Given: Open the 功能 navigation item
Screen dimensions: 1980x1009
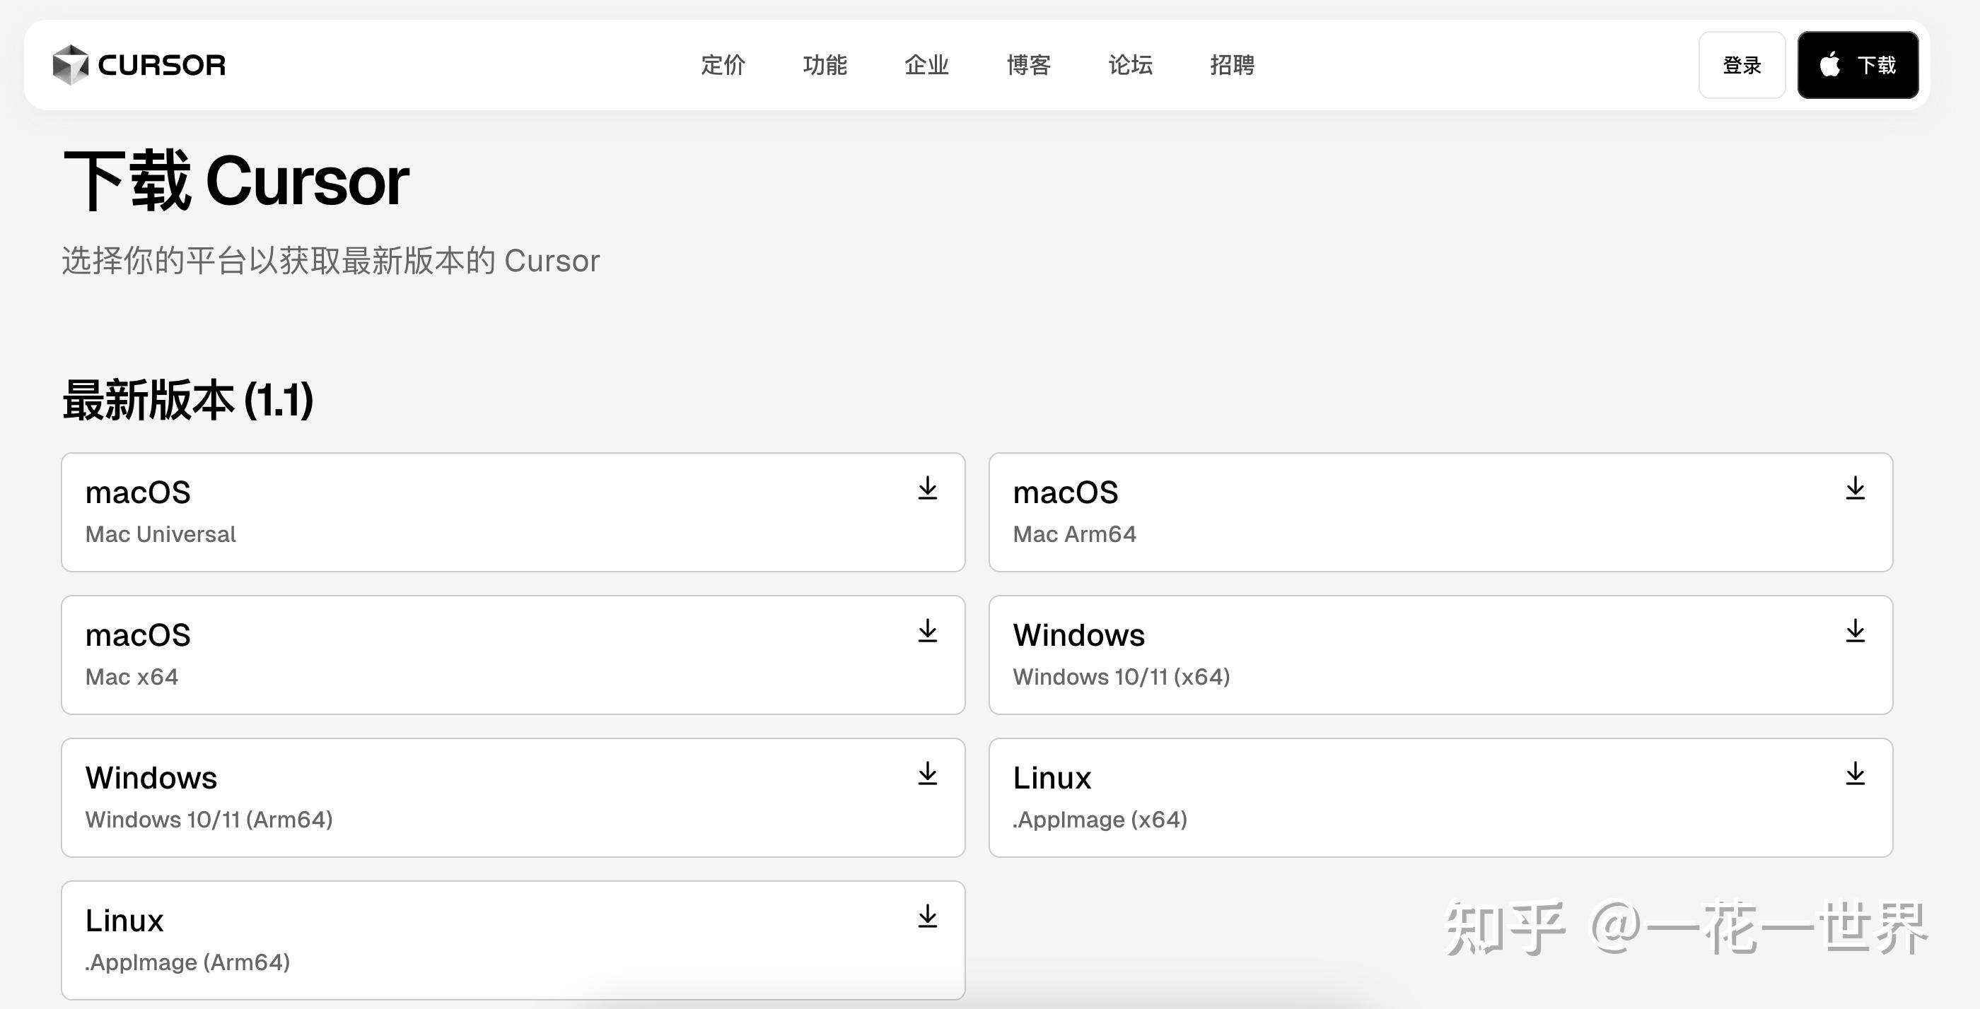Looking at the screenshot, I should [x=825, y=66].
